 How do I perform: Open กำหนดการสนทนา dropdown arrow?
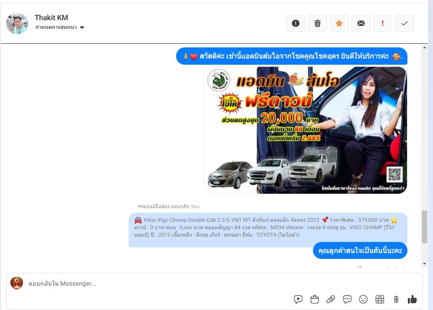tap(82, 27)
